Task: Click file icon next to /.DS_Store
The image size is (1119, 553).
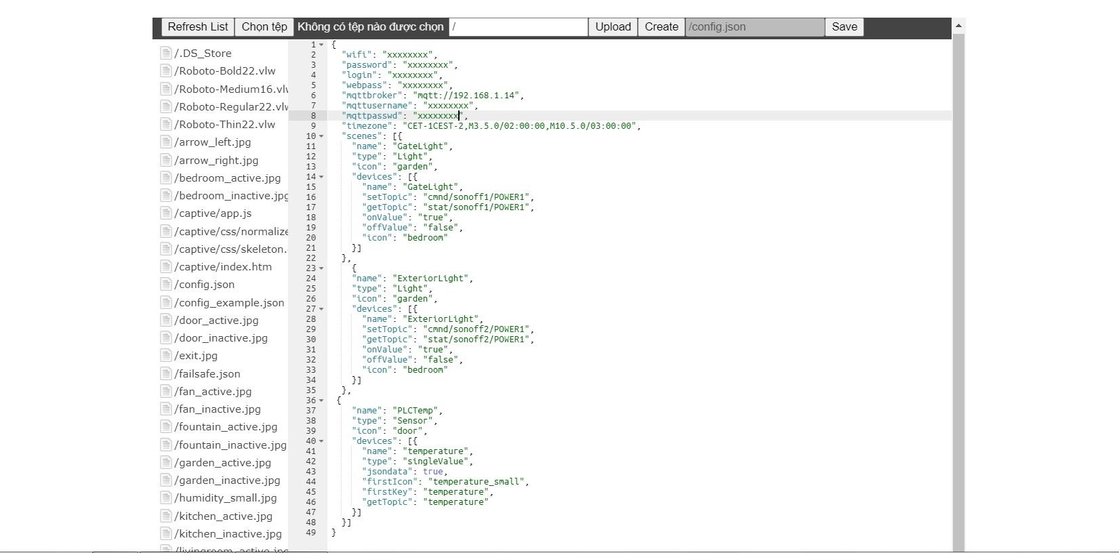Action: [x=166, y=53]
